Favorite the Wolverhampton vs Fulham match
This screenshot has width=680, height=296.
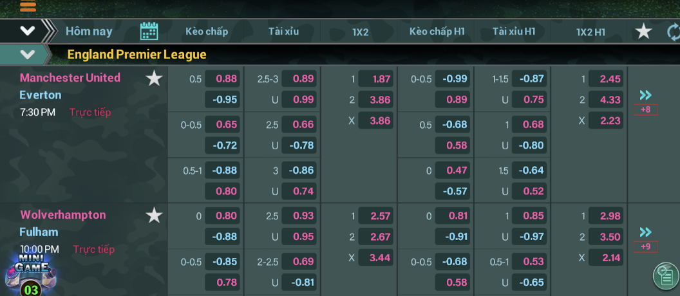[x=154, y=216]
